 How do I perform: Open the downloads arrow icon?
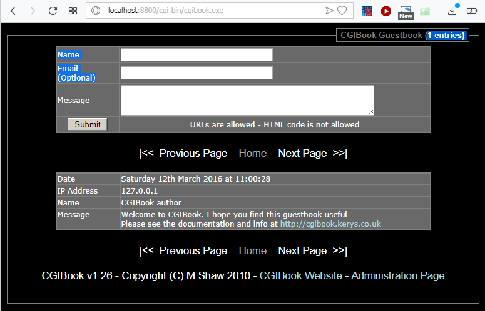[452, 10]
